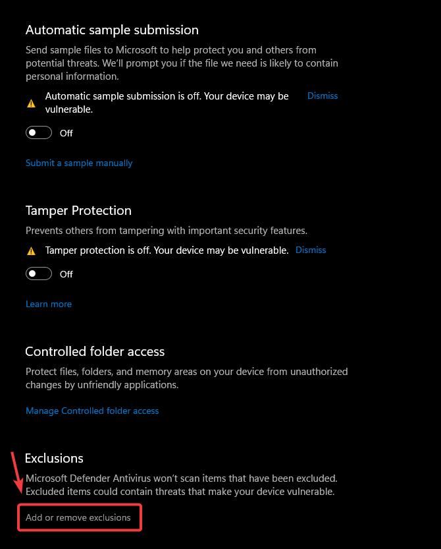The height and width of the screenshot is (549, 441).
Task: Open Learn more under Tamper Protection
Action: coord(49,304)
